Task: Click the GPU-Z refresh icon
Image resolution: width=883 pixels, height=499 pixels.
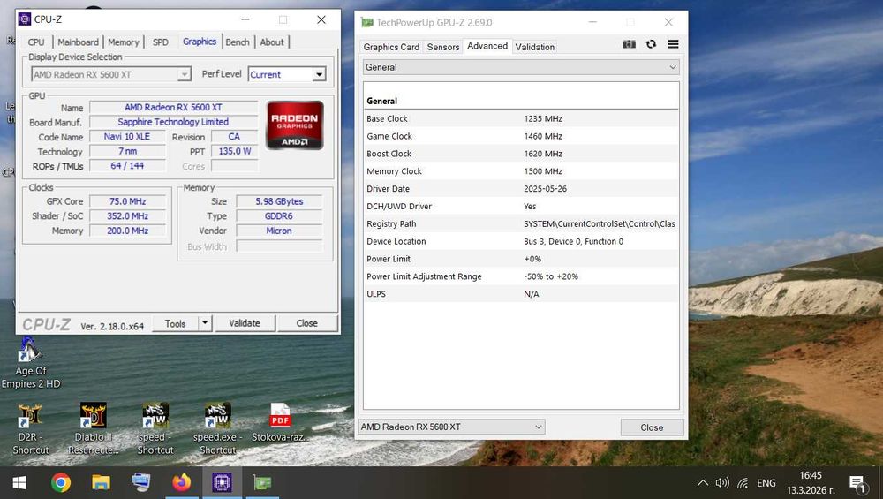Action: coord(651,44)
